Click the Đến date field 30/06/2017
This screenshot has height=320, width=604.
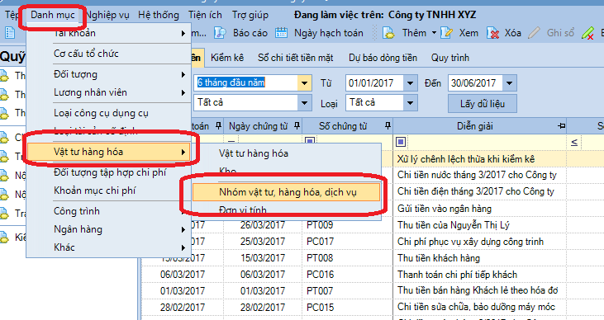point(475,82)
